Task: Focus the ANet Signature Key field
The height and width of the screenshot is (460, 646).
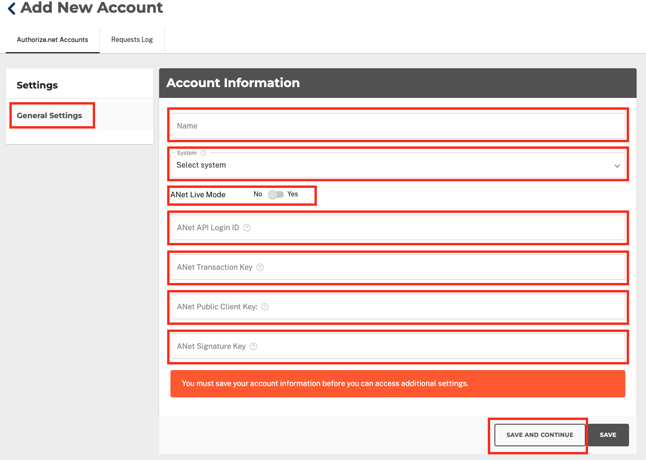Action: (398, 346)
